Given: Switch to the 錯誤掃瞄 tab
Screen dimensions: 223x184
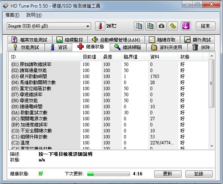Looking at the screenshot, I should click(128, 47).
